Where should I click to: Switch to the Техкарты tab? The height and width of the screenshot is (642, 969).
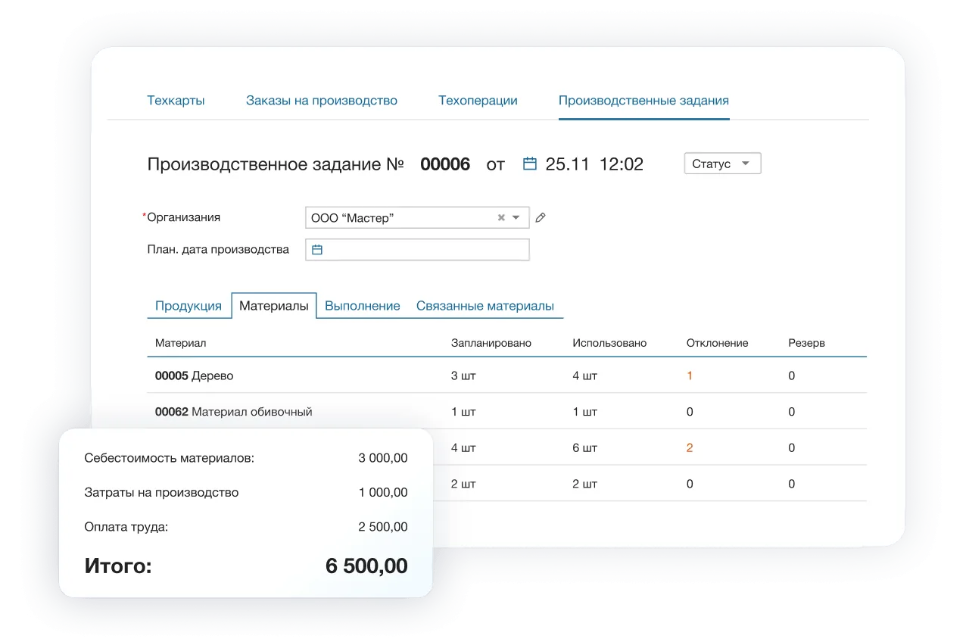point(176,101)
